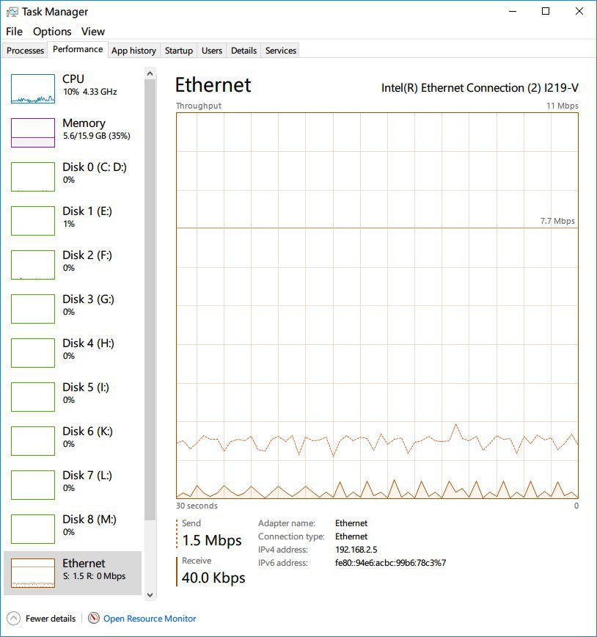Select Disk 4 (H:) graph icon
Viewport: 597px width, 637px height.
point(33,353)
